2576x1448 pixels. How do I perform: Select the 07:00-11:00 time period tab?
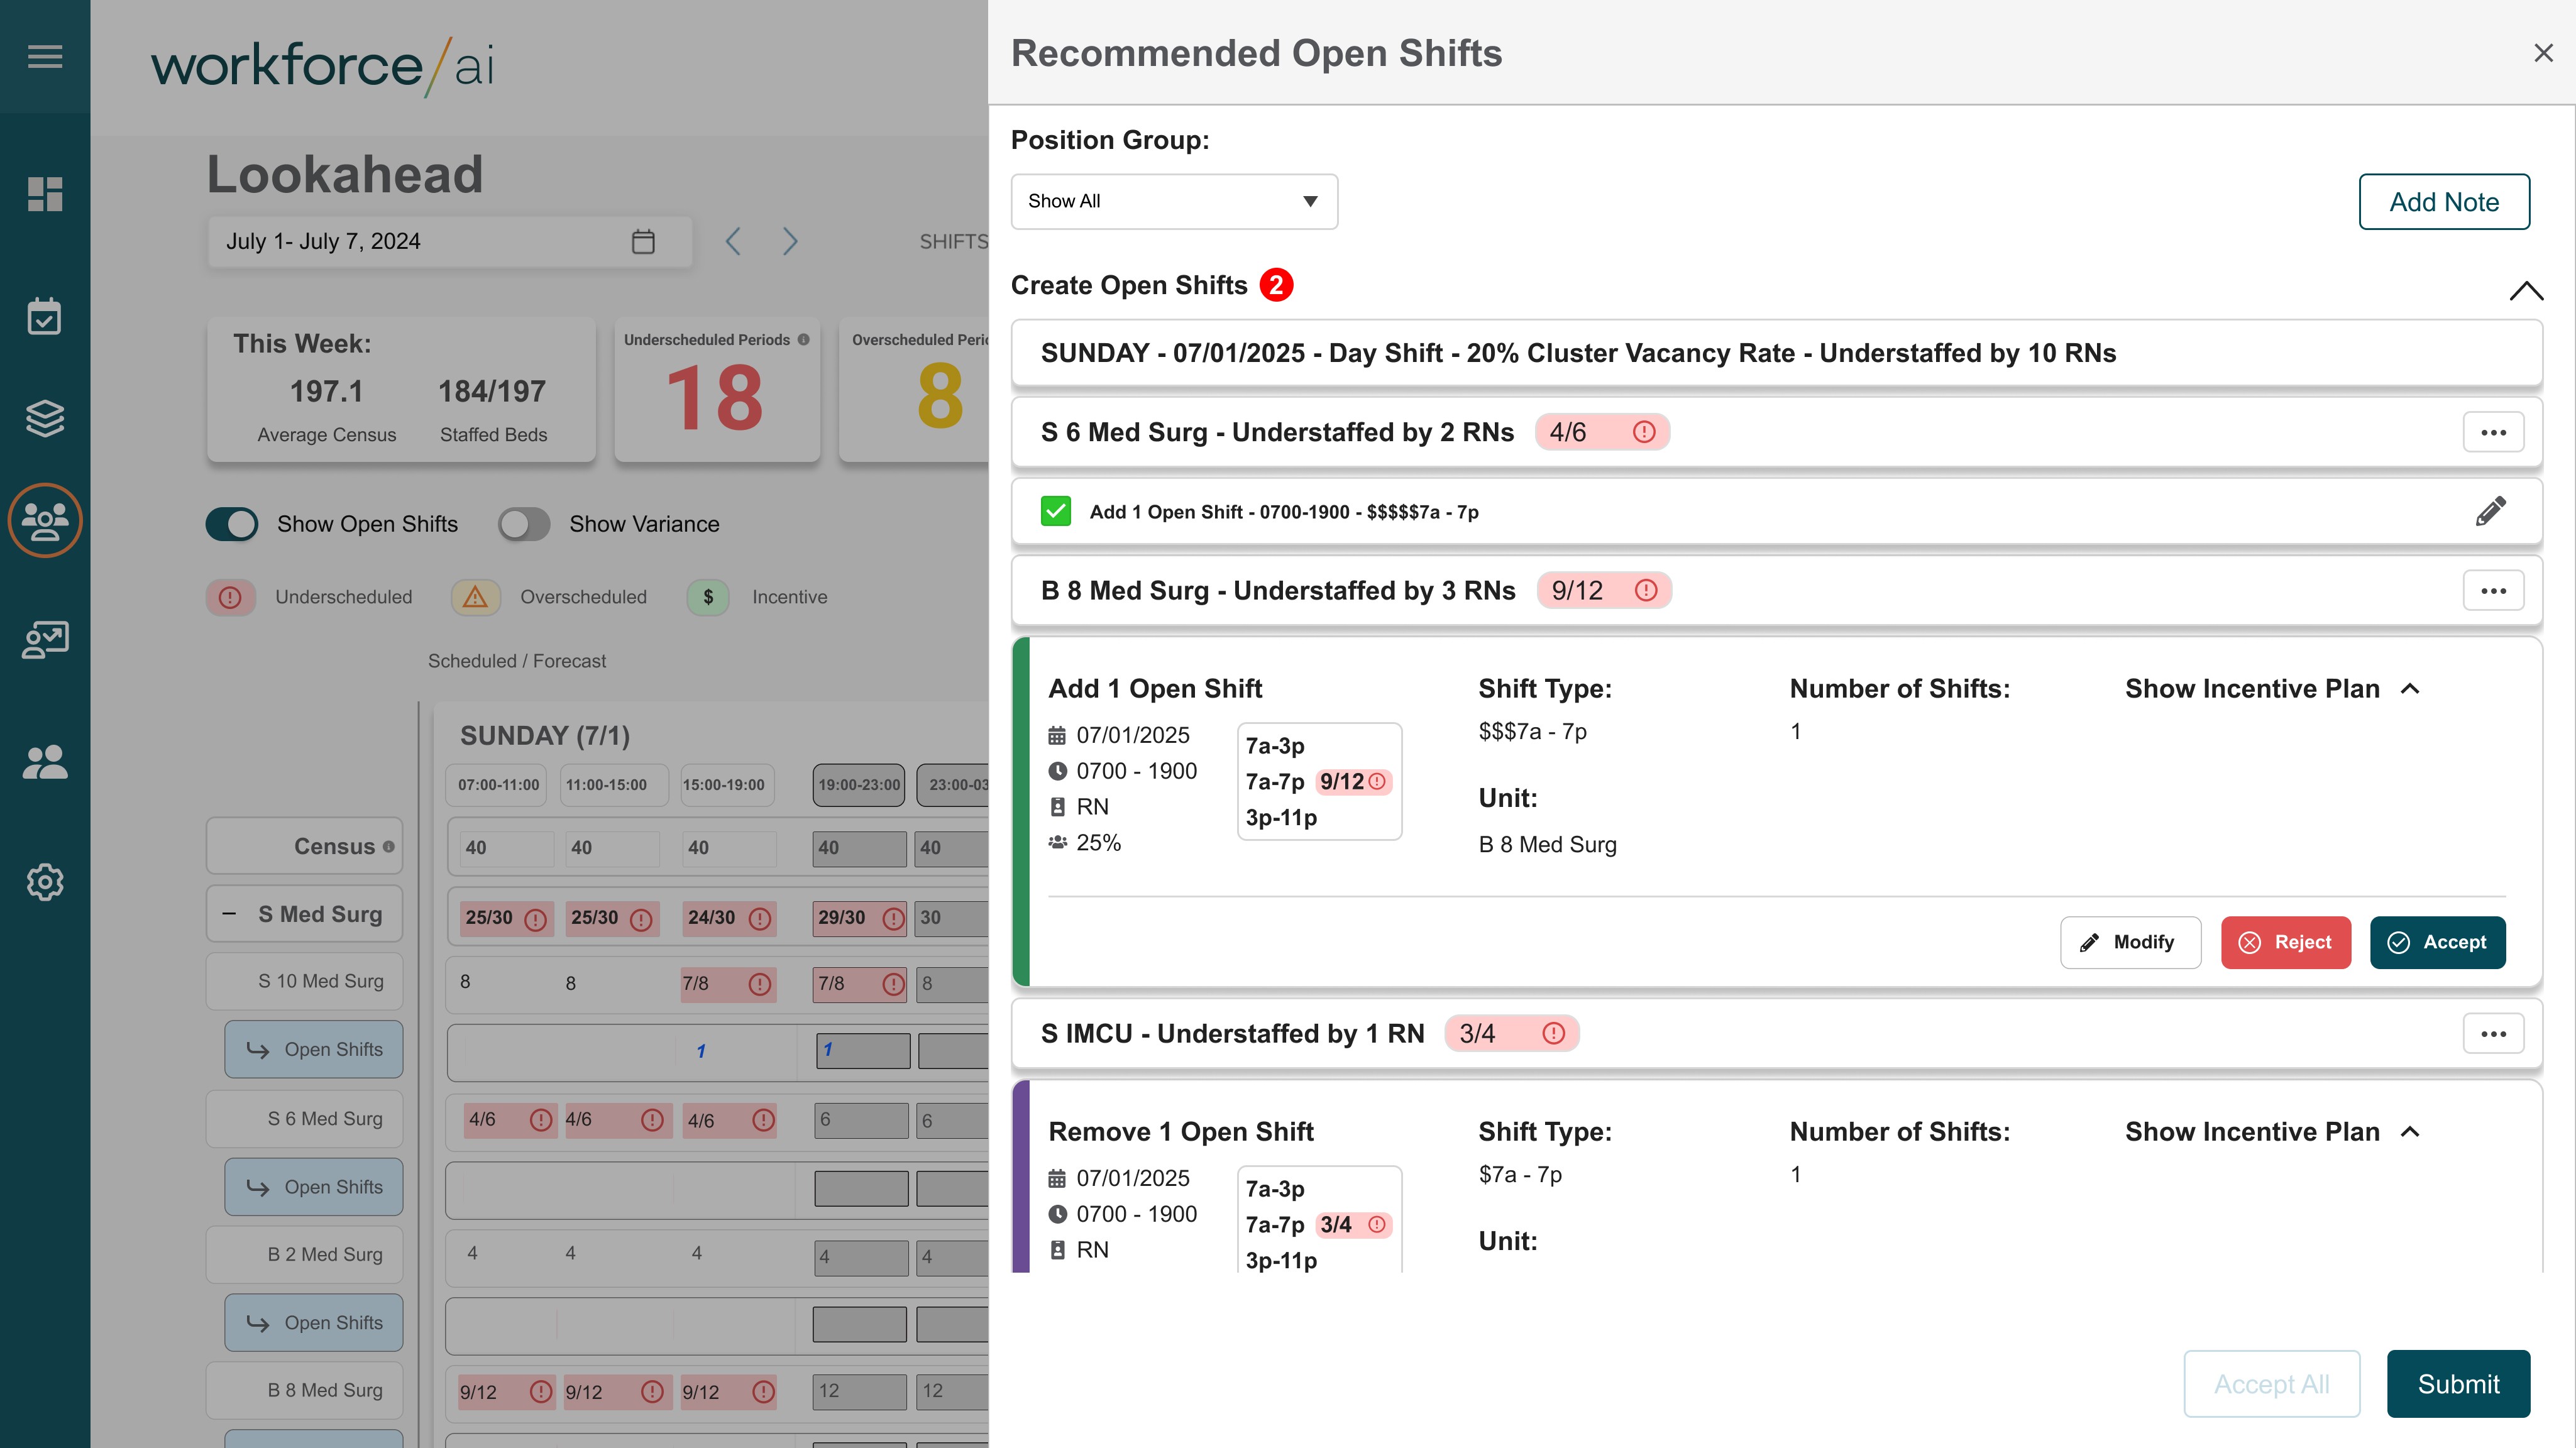tap(498, 785)
